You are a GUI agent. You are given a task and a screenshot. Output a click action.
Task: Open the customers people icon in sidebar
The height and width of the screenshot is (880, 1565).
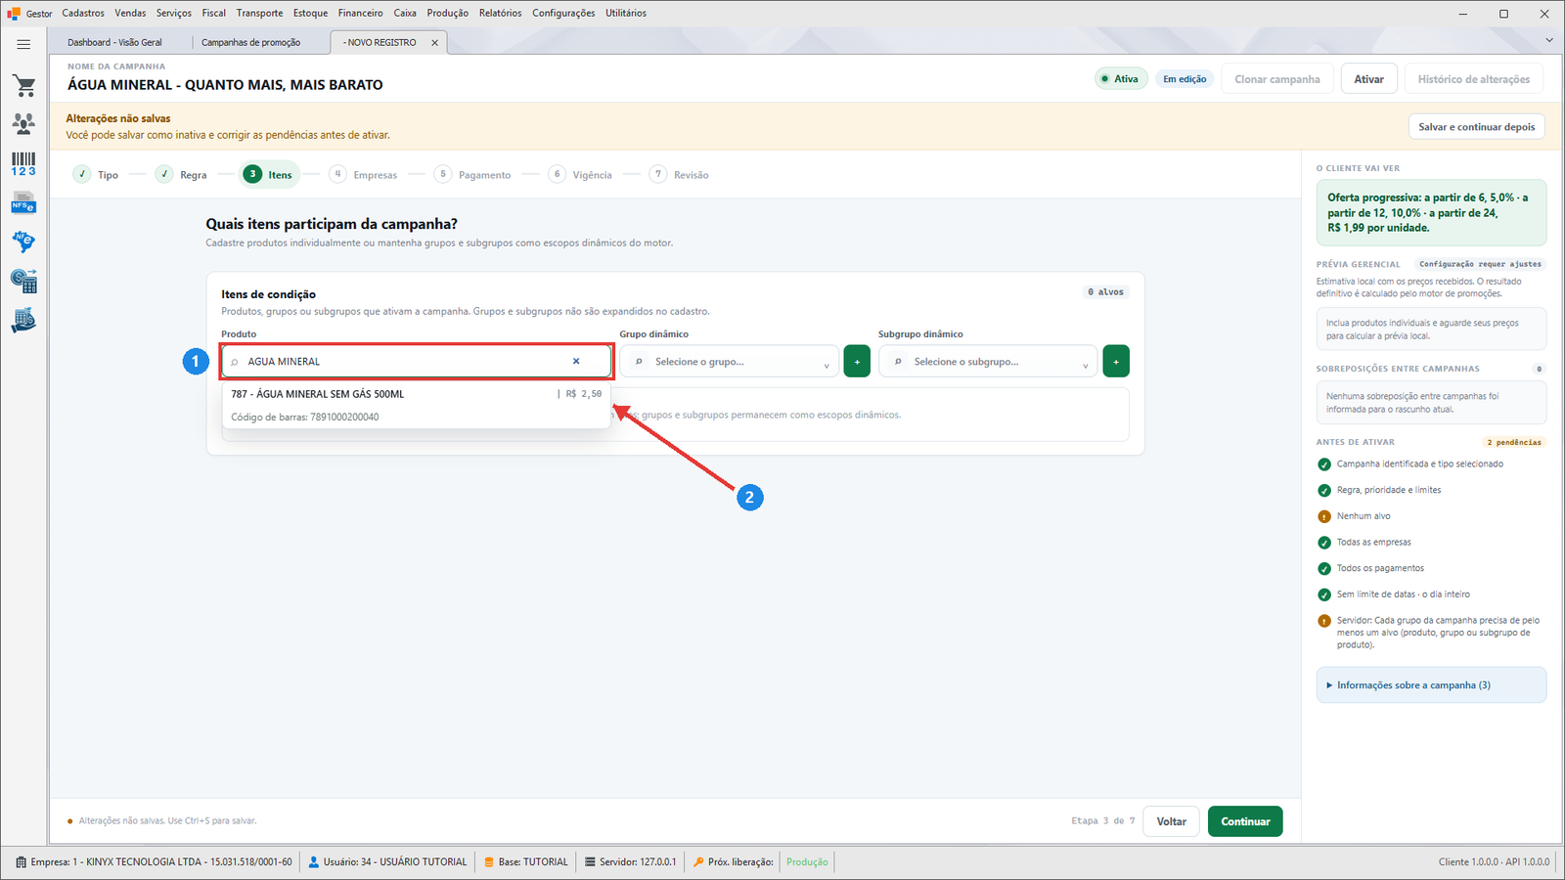coord(23,123)
